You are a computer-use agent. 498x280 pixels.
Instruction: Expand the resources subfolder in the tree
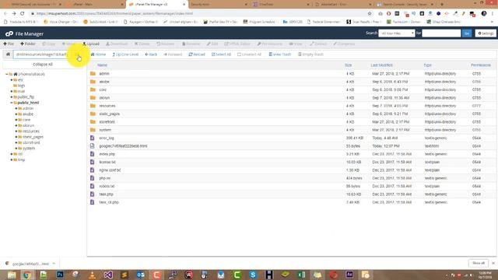[x=16, y=131]
